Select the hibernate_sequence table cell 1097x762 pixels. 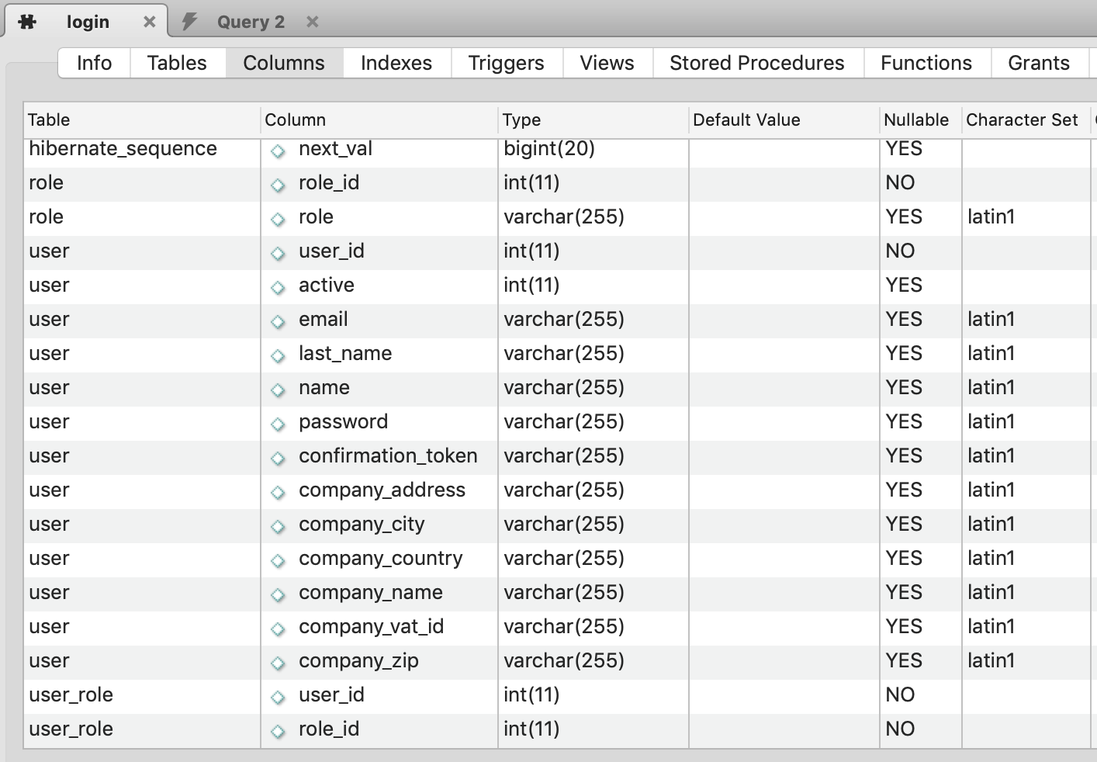pos(123,149)
